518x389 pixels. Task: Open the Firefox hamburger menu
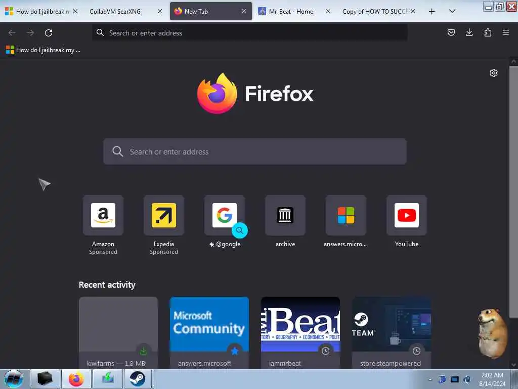(506, 32)
